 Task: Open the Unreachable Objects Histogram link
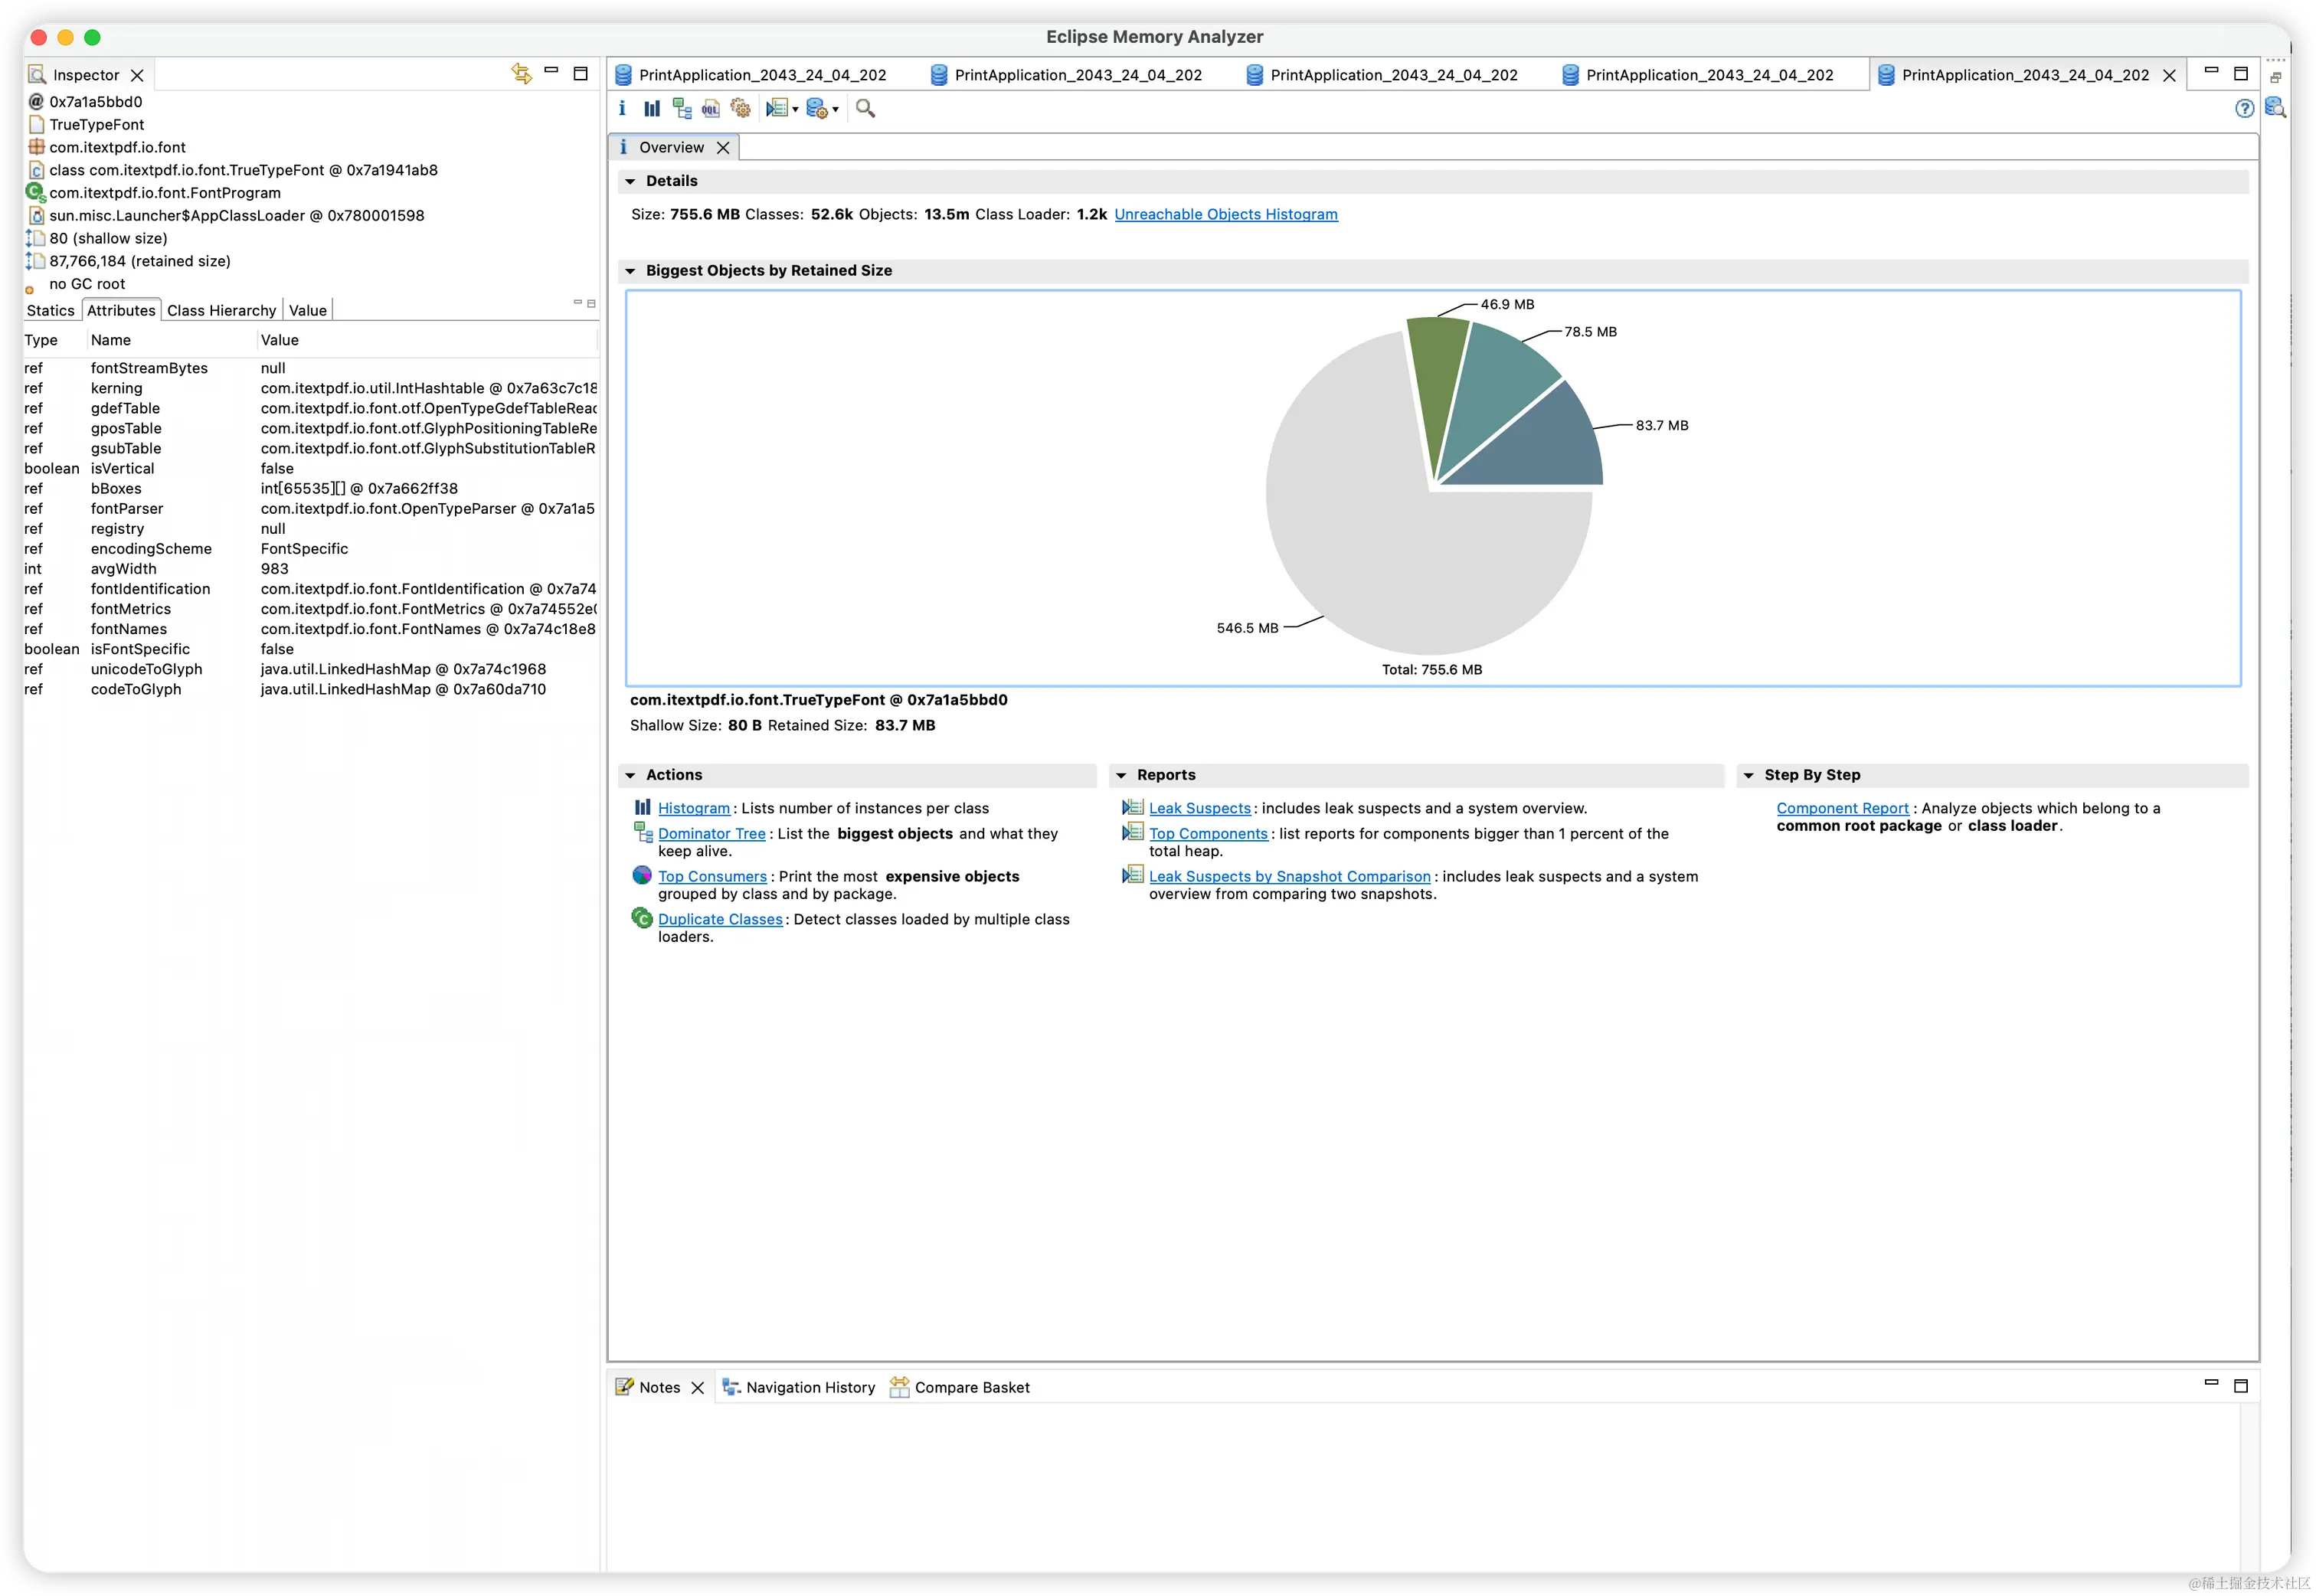pos(1225,214)
